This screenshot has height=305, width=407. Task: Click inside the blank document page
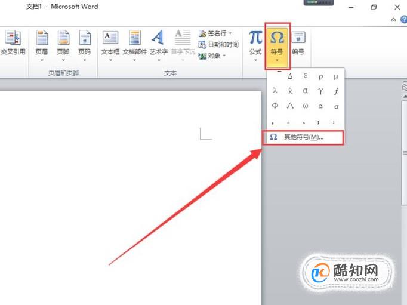pyautogui.click(x=129, y=198)
